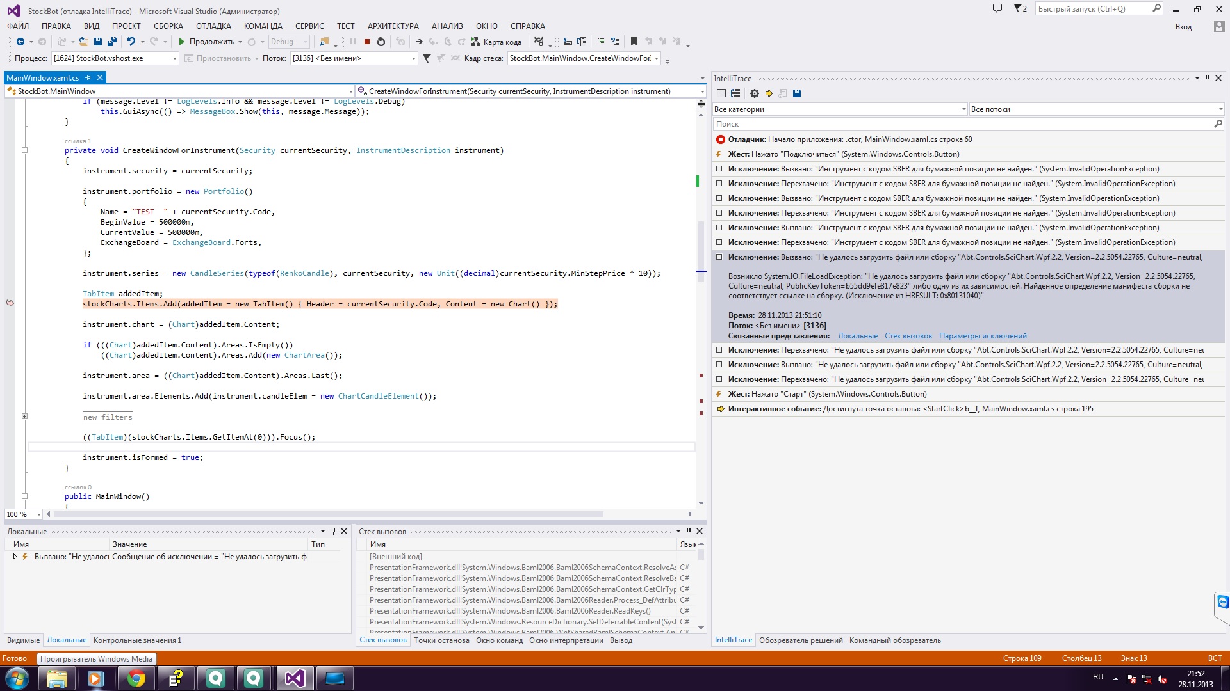Toggle the breakpoint at the stockCharts.Items.Add line

coord(10,303)
